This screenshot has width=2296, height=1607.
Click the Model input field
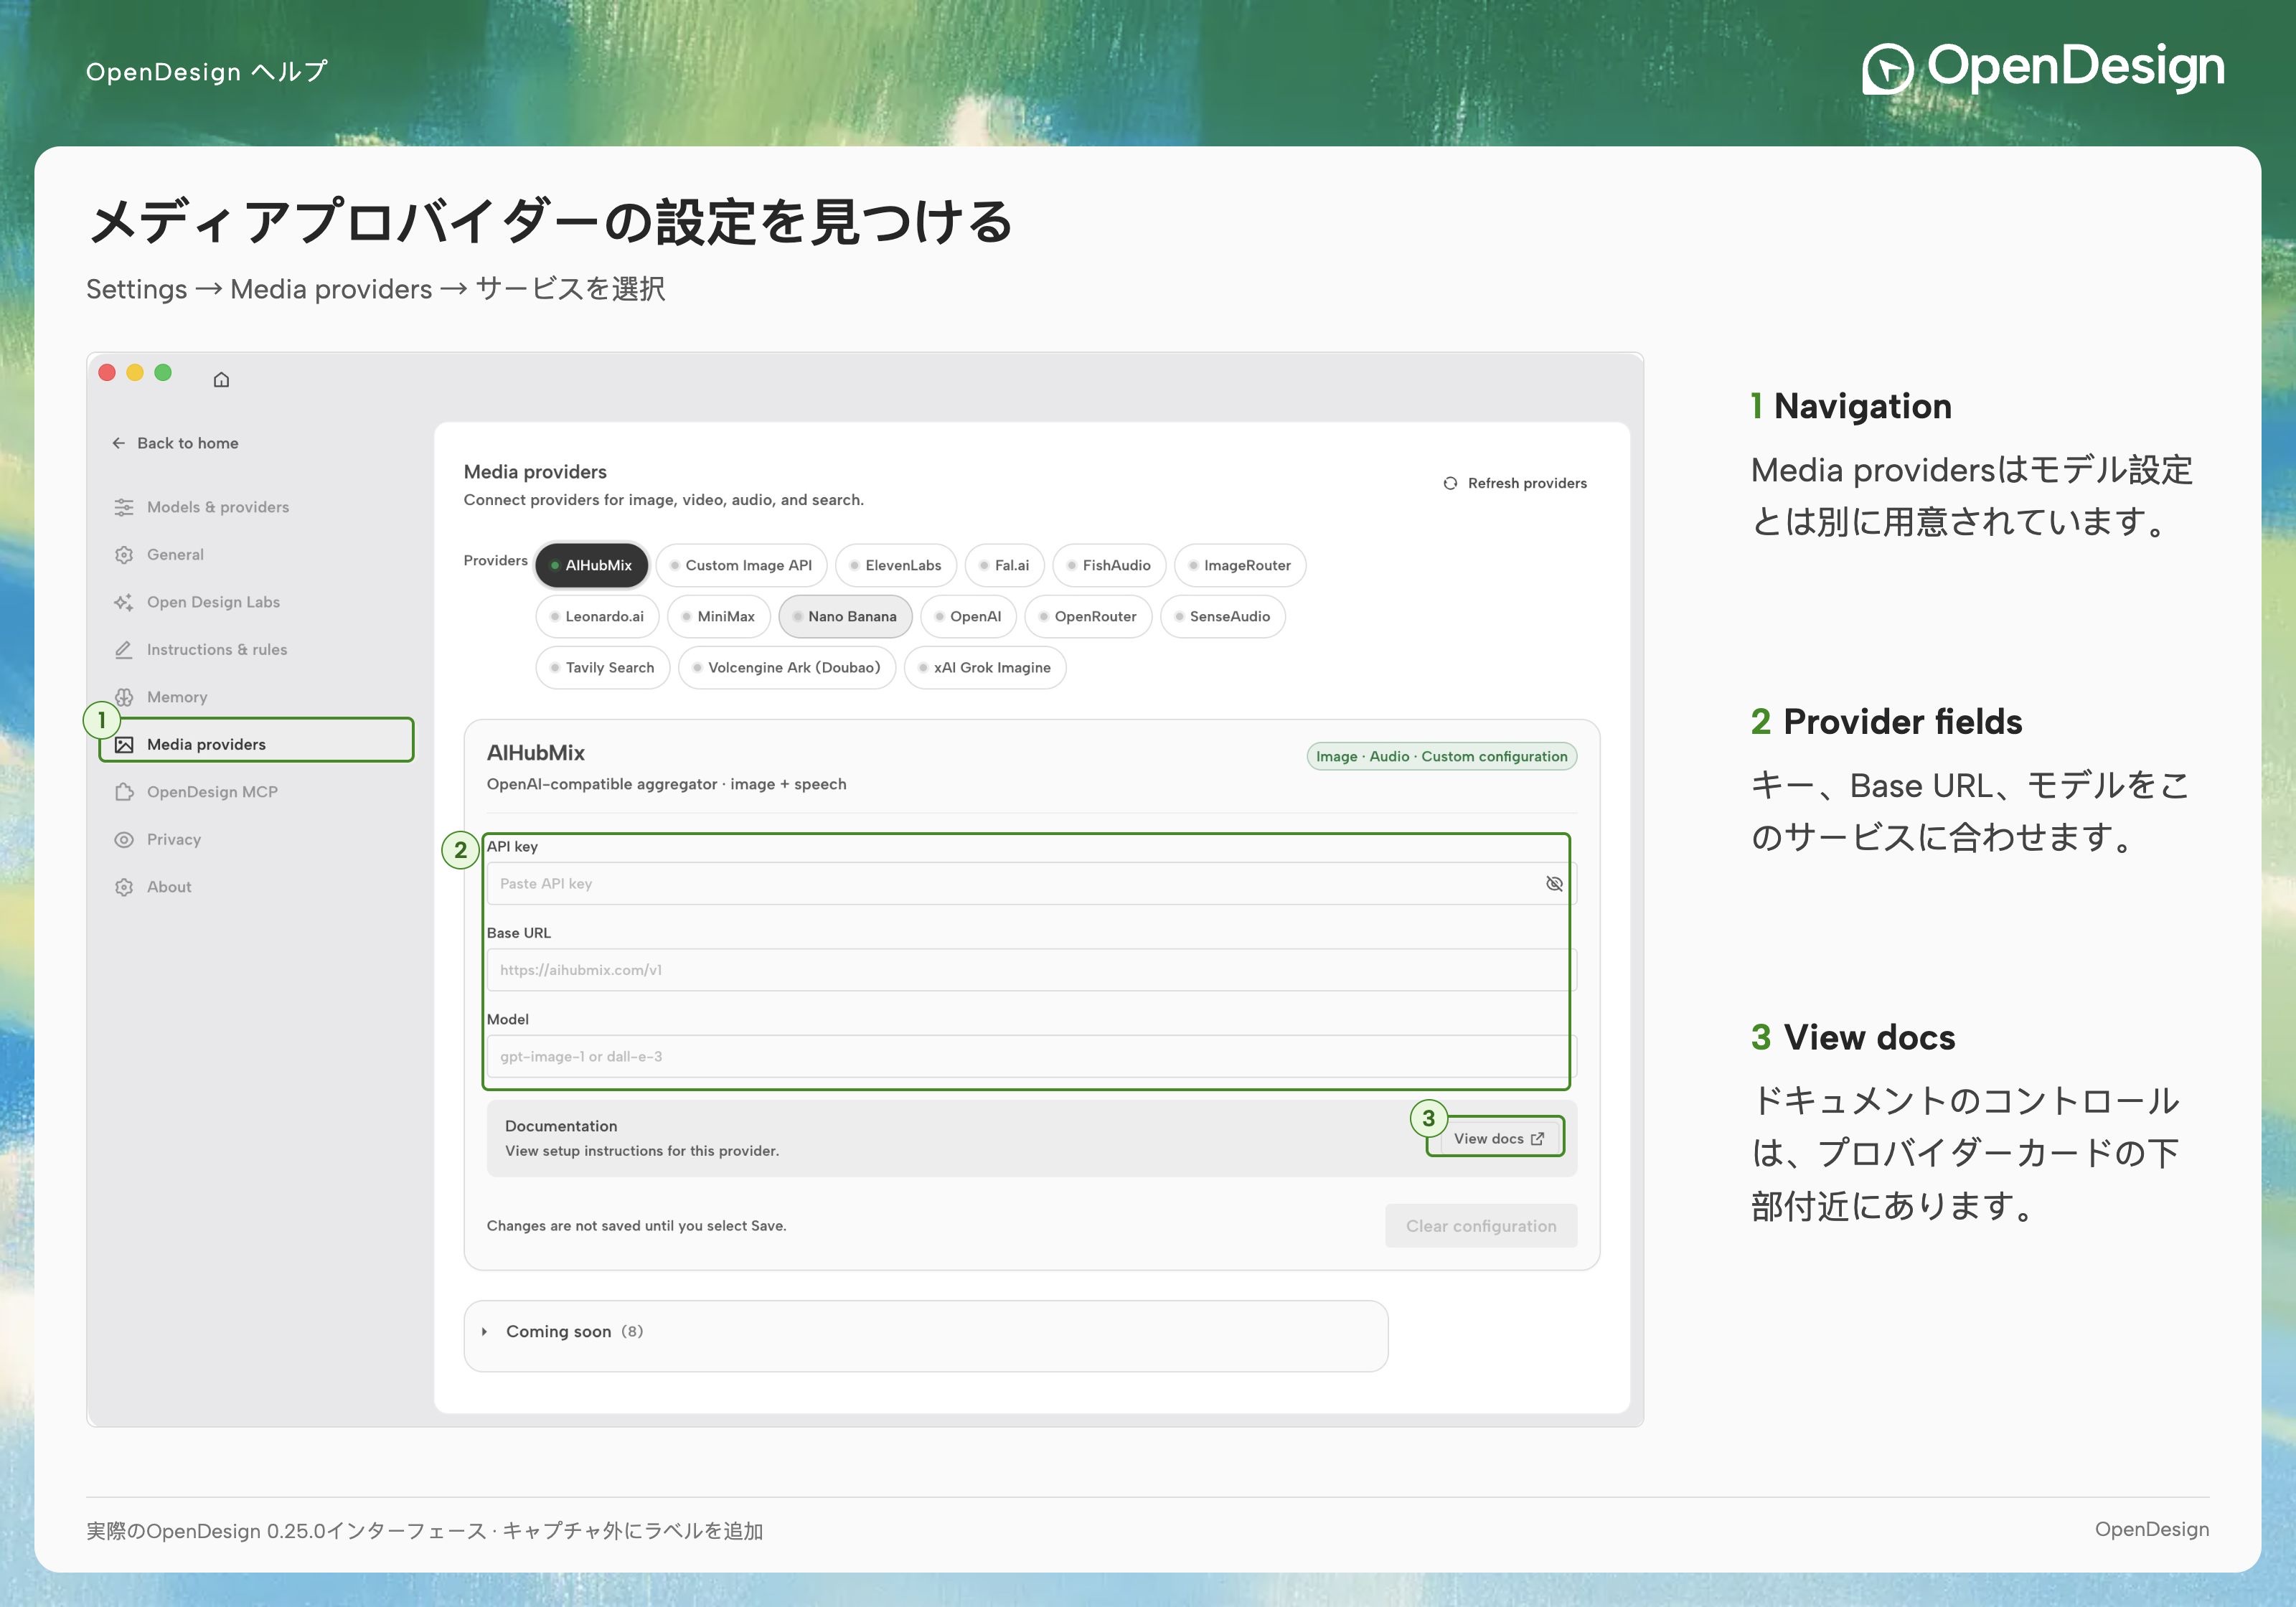tap(1030, 1057)
